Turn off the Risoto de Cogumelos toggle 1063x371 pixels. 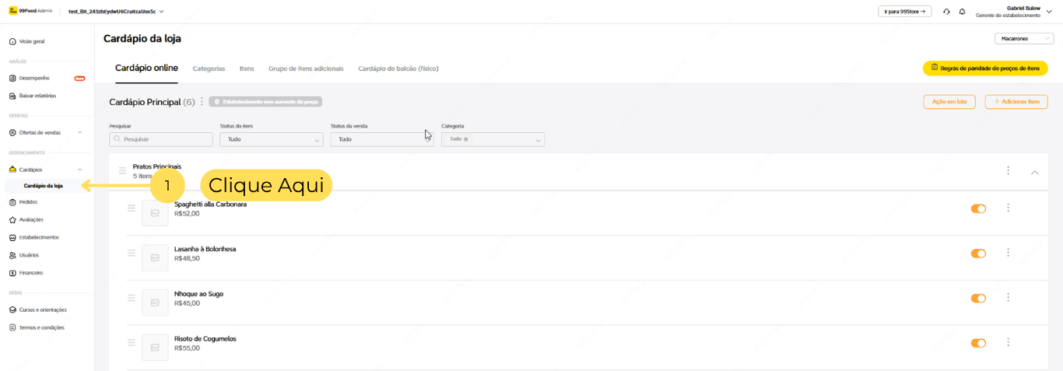click(x=978, y=344)
